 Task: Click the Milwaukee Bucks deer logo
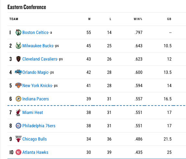18,46
